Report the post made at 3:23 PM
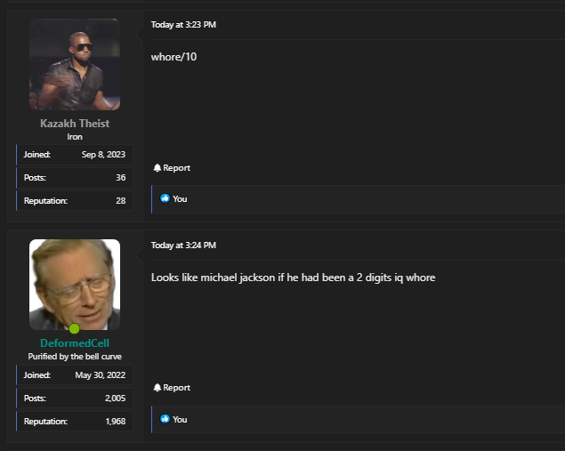The width and height of the screenshot is (565, 451). [176, 168]
